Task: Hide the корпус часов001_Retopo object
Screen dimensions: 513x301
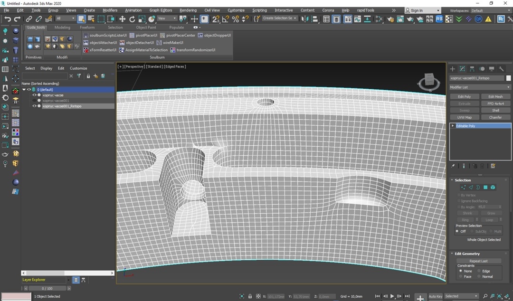Action: coord(34,106)
